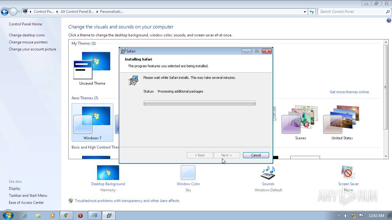Viewport: 392px width, 220px height.
Task: Click the Control Panel breadcrumb
Action: pos(43,12)
